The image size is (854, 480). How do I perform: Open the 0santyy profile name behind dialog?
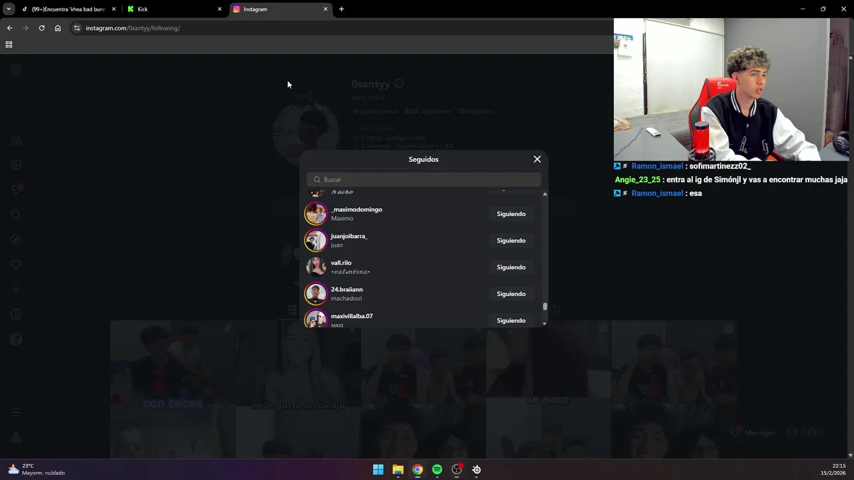click(371, 84)
